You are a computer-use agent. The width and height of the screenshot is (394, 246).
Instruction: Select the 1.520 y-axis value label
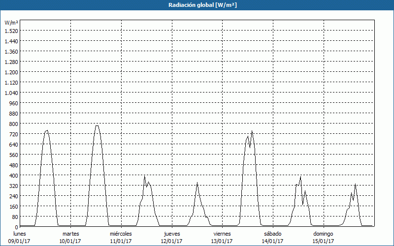click(11, 31)
